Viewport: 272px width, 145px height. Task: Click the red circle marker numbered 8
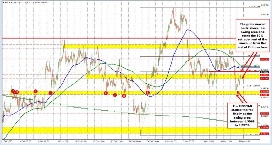tap(124, 96)
